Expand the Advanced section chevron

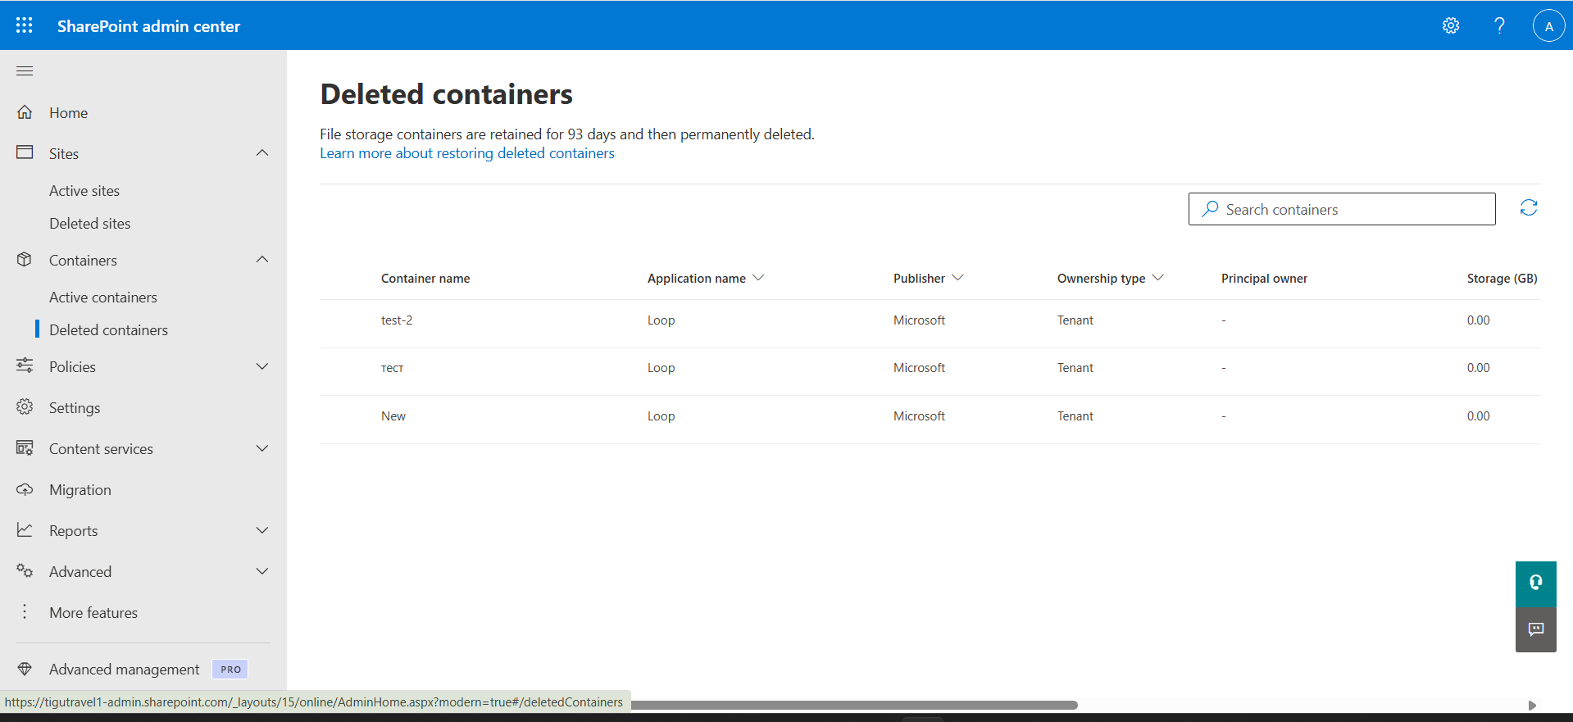(262, 571)
